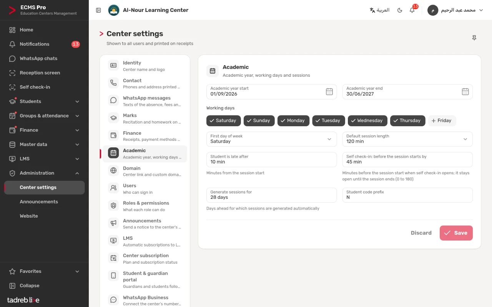The height and width of the screenshot is (307, 492).
Task: Click the LMS monitor icon
Action: 113,241
